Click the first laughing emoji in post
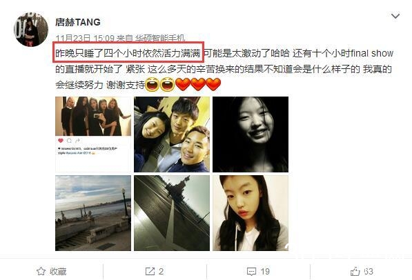The height and width of the screenshot is (280, 412). tap(152, 85)
